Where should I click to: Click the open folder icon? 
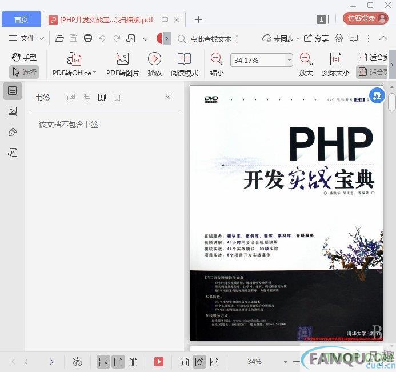pyautogui.click(x=59, y=38)
